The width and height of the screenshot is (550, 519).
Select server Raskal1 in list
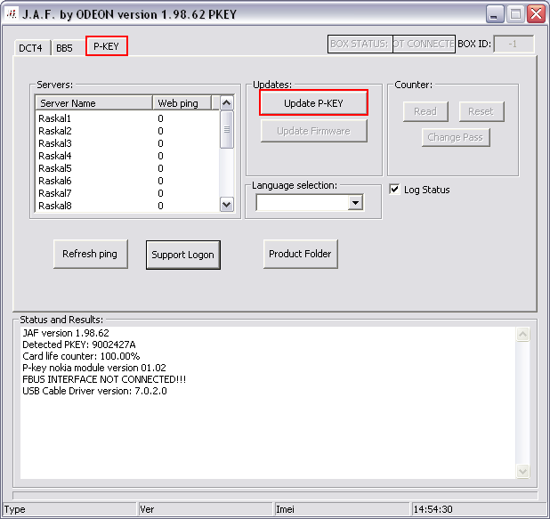point(127,118)
